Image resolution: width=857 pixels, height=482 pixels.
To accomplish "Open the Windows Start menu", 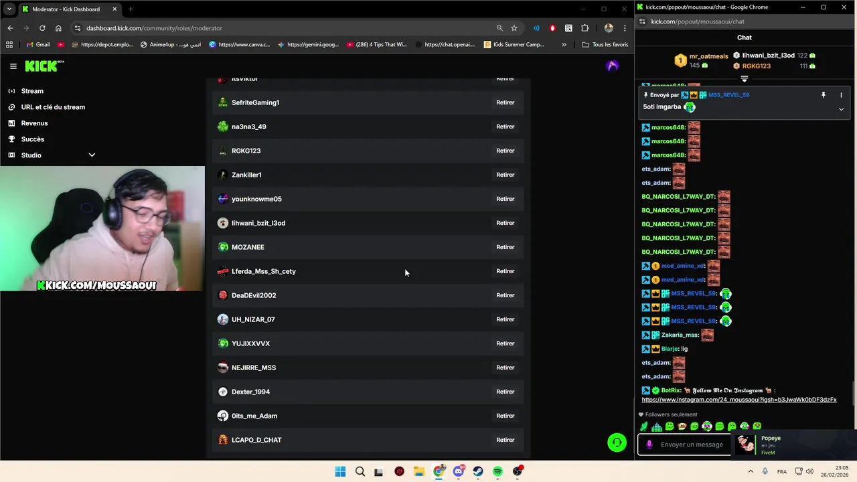I will point(340,471).
